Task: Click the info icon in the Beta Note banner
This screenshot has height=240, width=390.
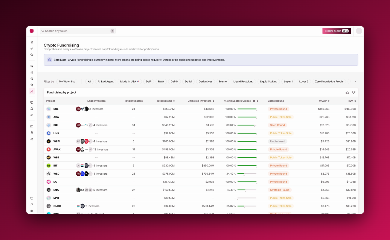Action: (x=50, y=60)
